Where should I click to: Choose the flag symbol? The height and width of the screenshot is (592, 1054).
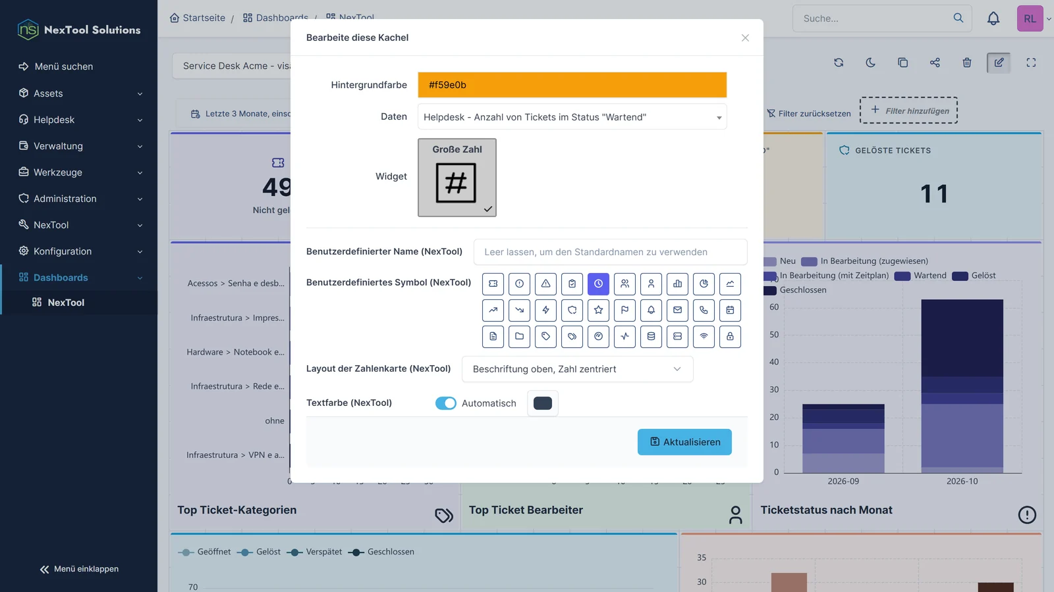pyautogui.click(x=624, y=310)
